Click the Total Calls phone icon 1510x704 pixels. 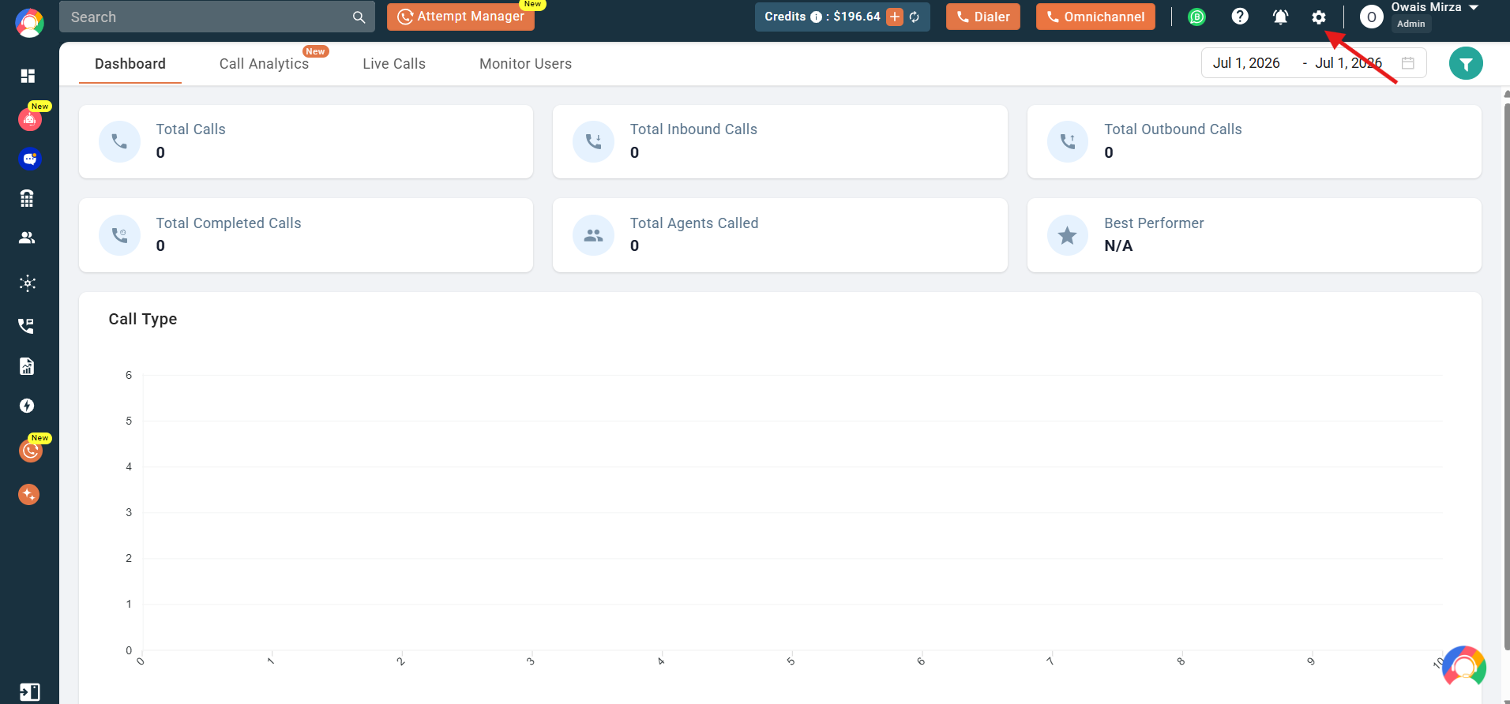[119, 141]
